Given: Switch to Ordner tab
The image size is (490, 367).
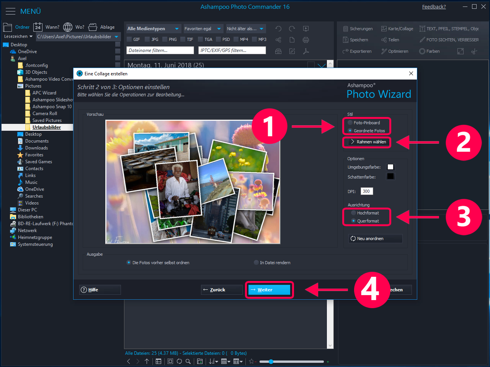Looking at the screenshot, I should pos(16,27).
